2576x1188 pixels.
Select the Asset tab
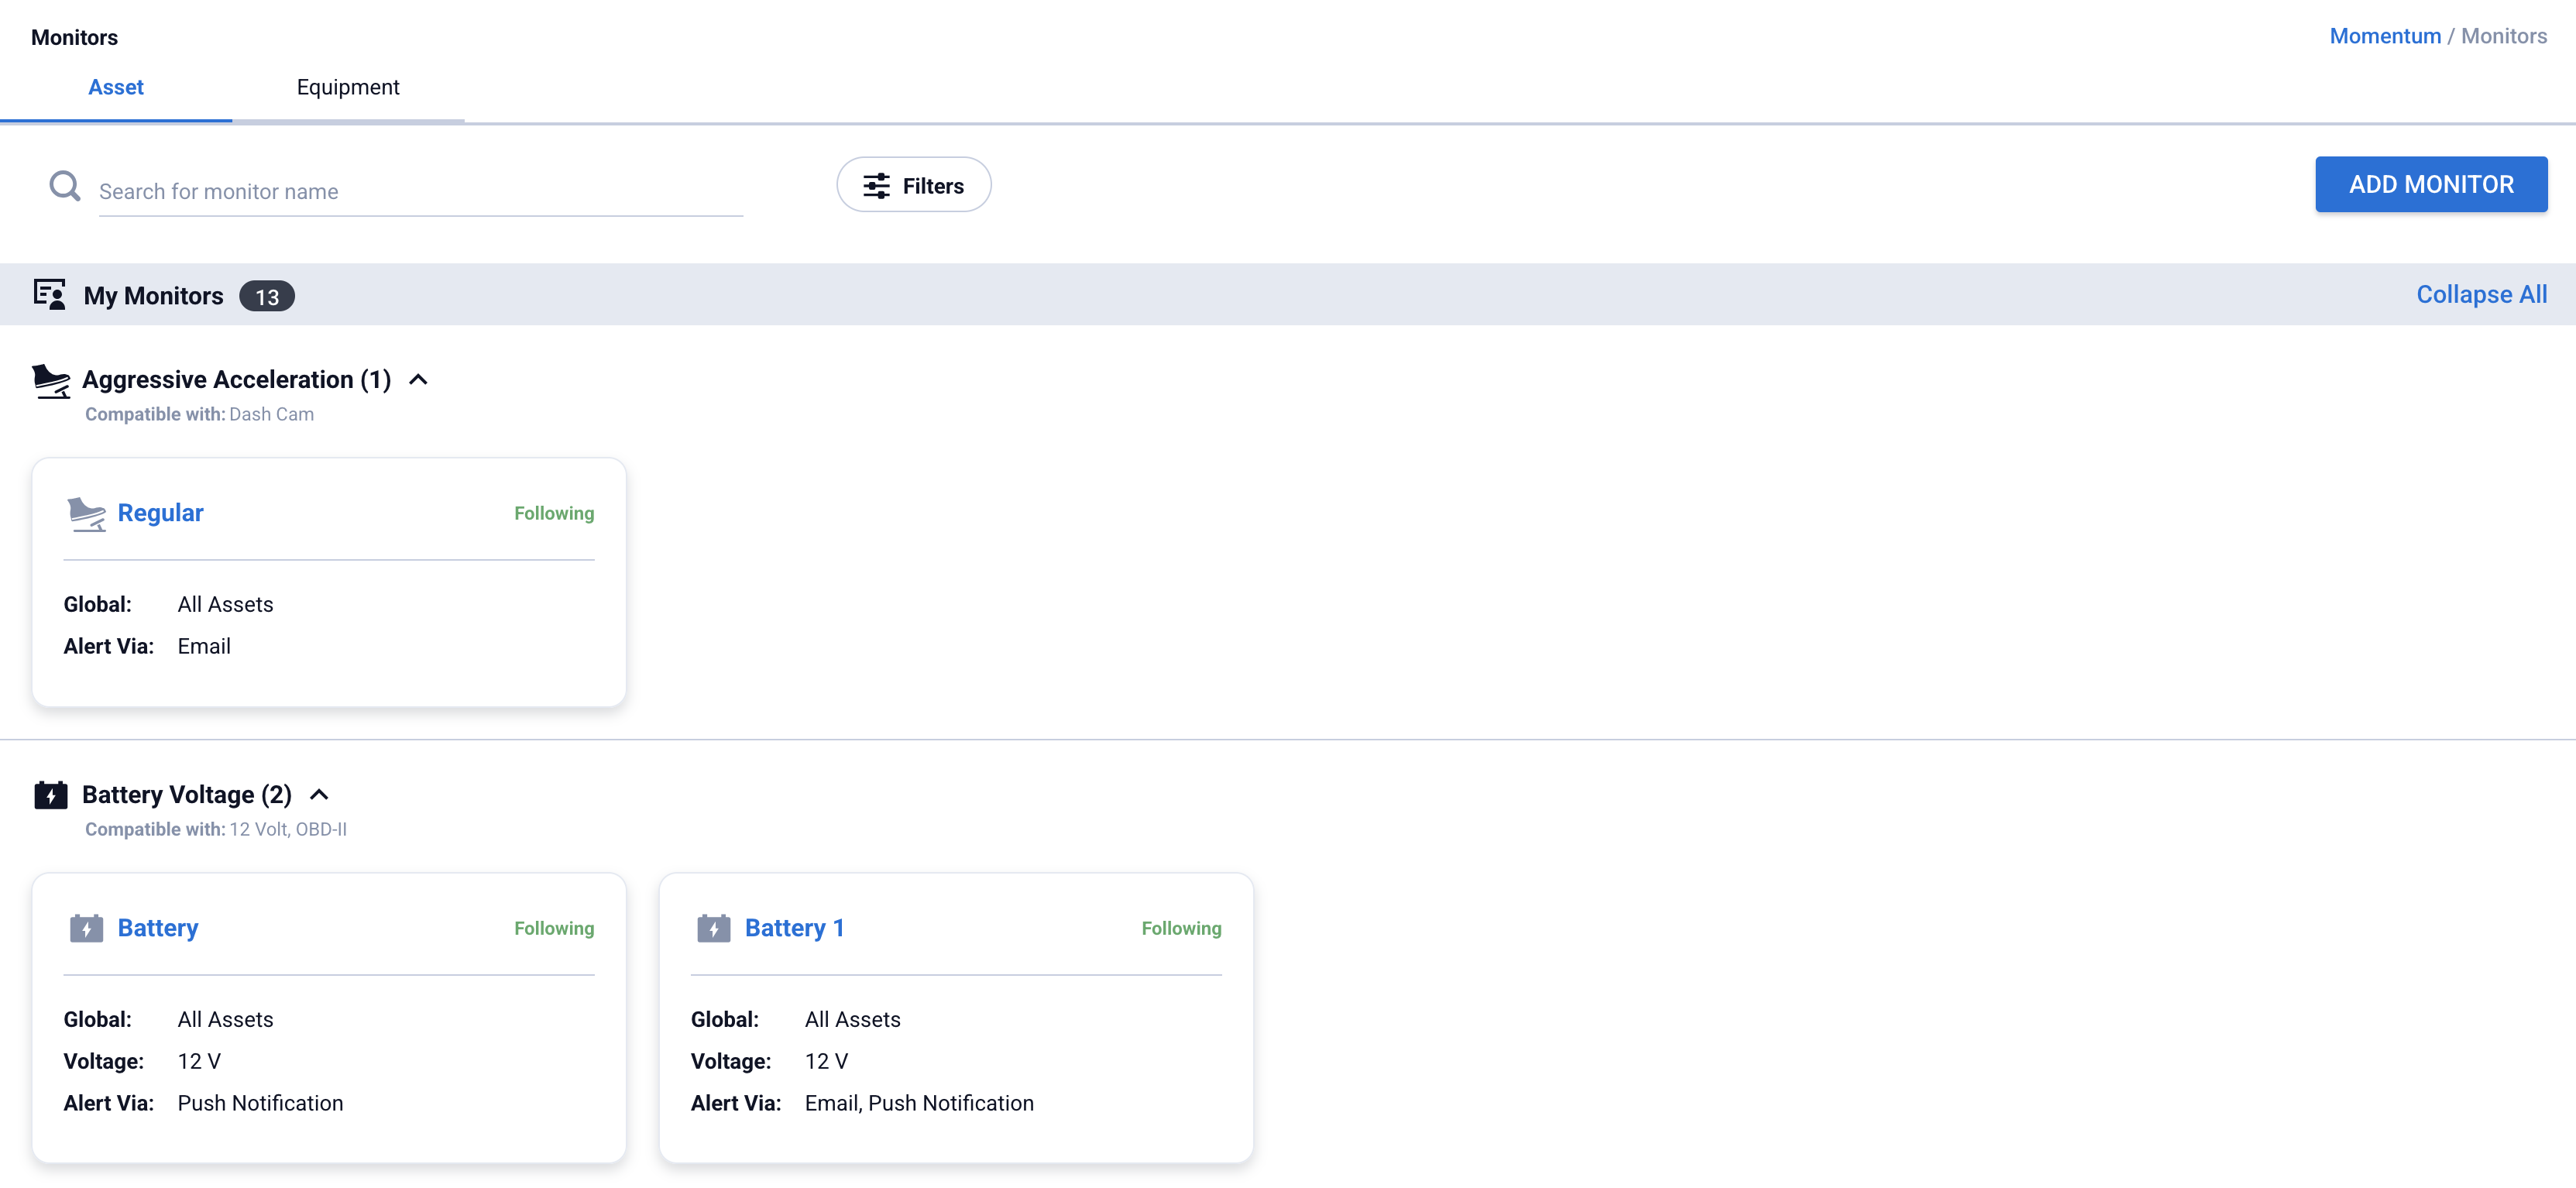[116, 87]
